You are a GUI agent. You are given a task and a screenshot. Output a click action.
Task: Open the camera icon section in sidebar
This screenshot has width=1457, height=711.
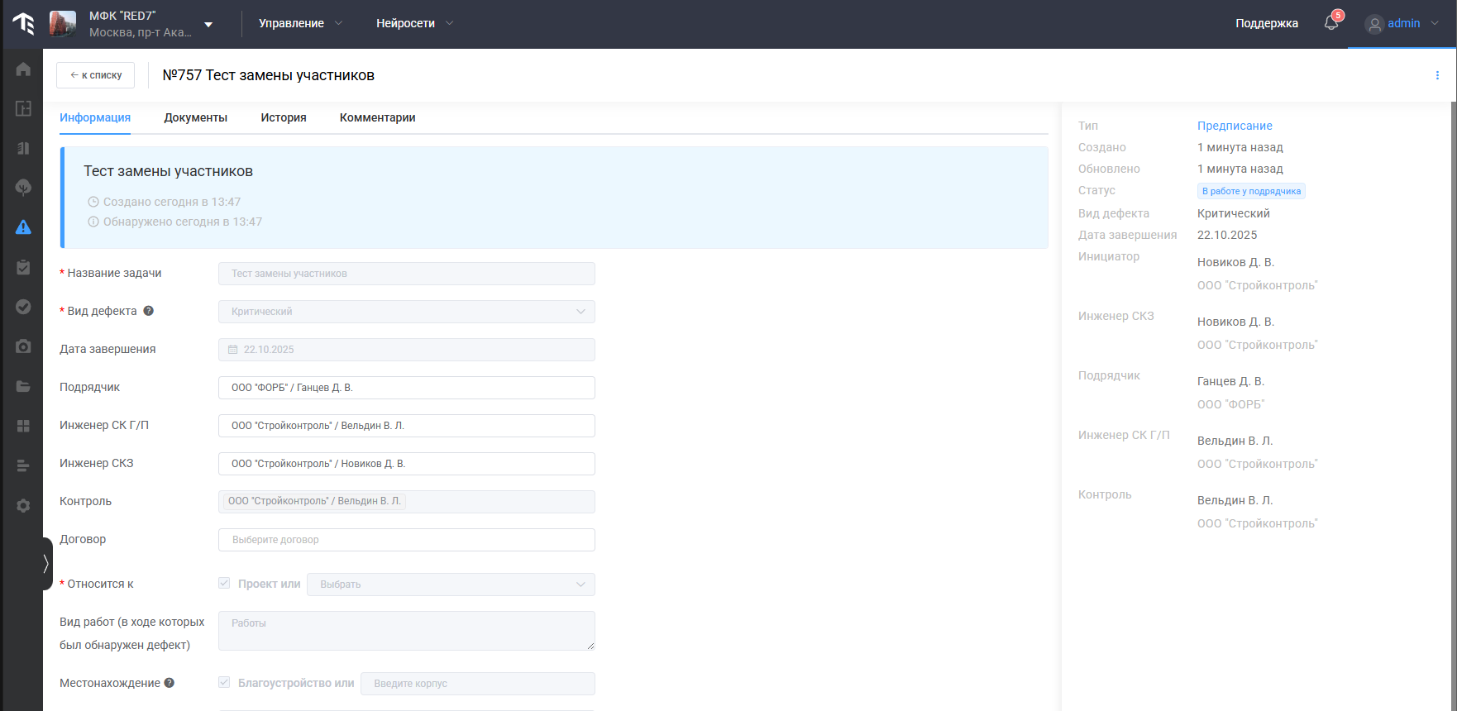(x=23, y=346)
